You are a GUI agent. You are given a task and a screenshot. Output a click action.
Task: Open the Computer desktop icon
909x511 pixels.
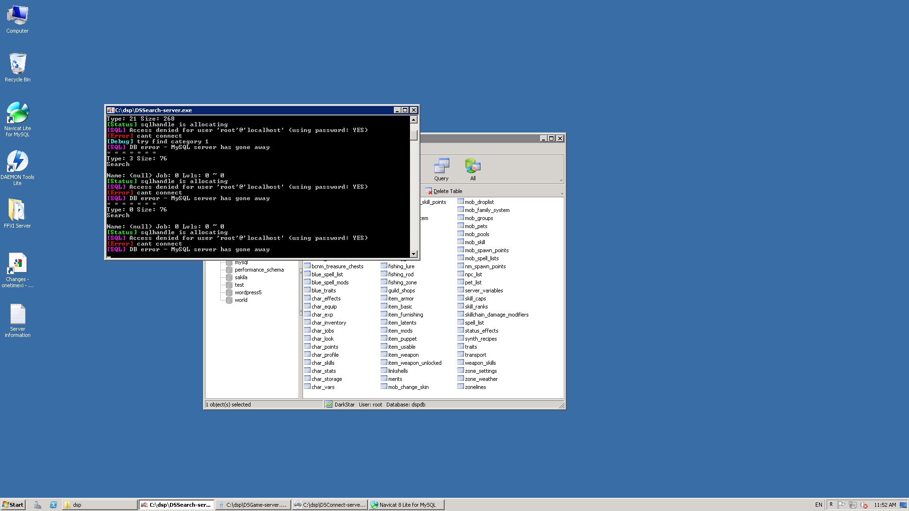(18, 19)
